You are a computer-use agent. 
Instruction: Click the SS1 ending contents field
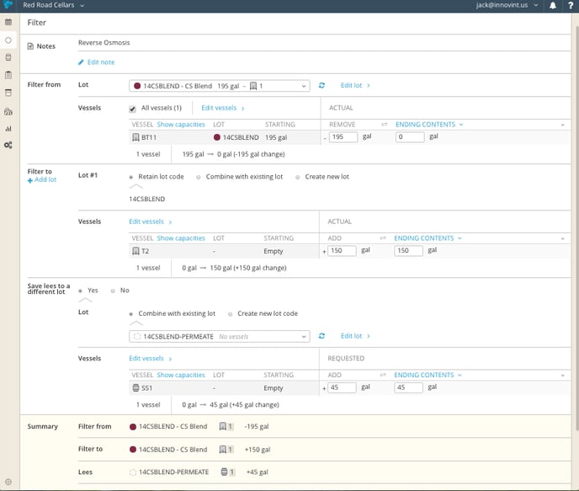tap(408, 387)
